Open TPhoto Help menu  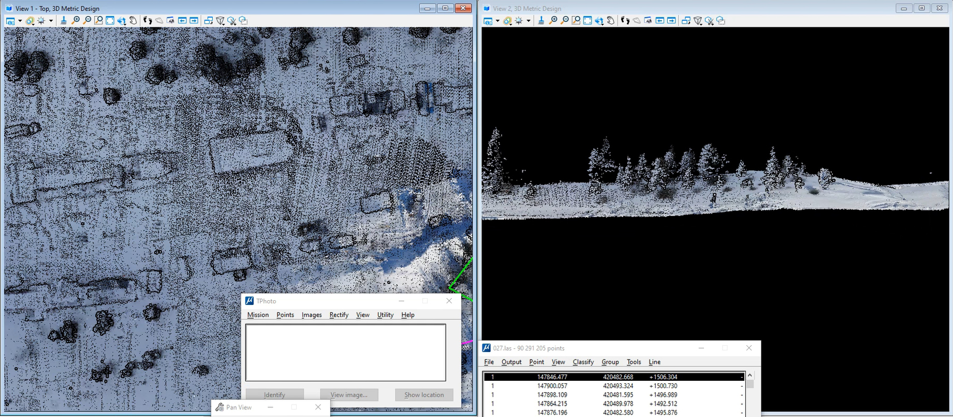pos(408,315)
